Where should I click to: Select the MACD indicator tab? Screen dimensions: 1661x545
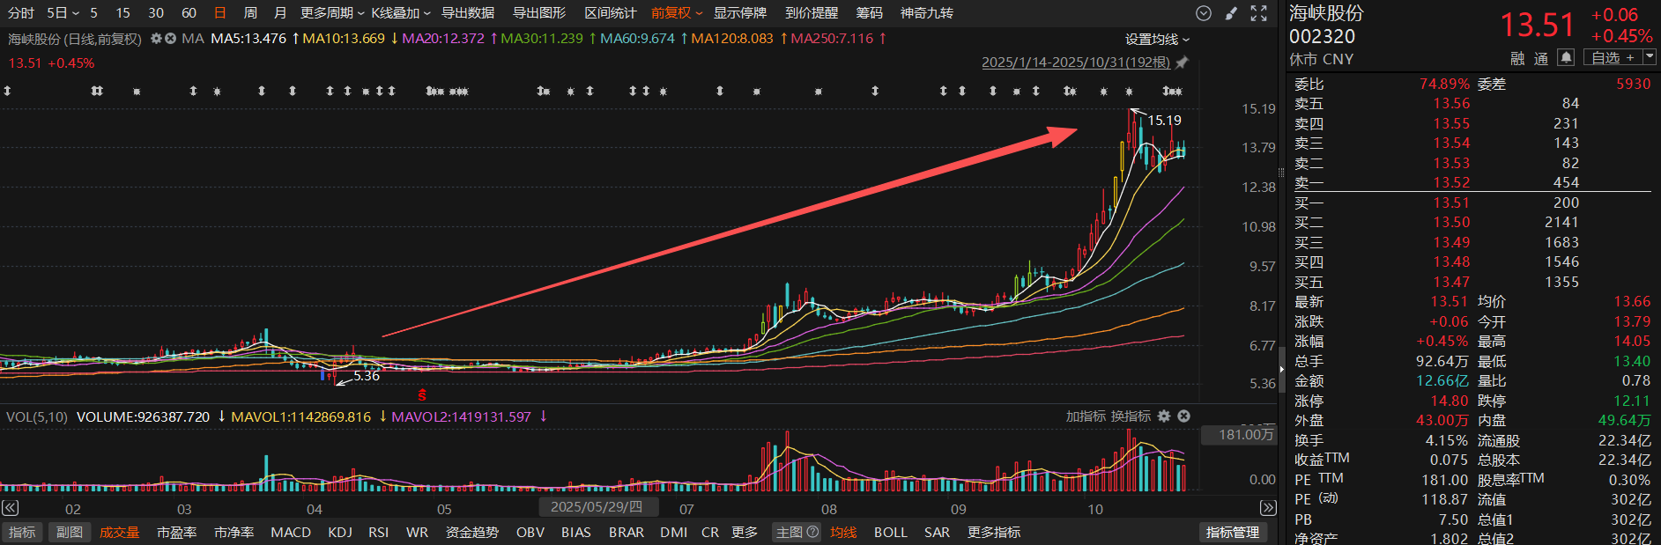tap(291, 532)
